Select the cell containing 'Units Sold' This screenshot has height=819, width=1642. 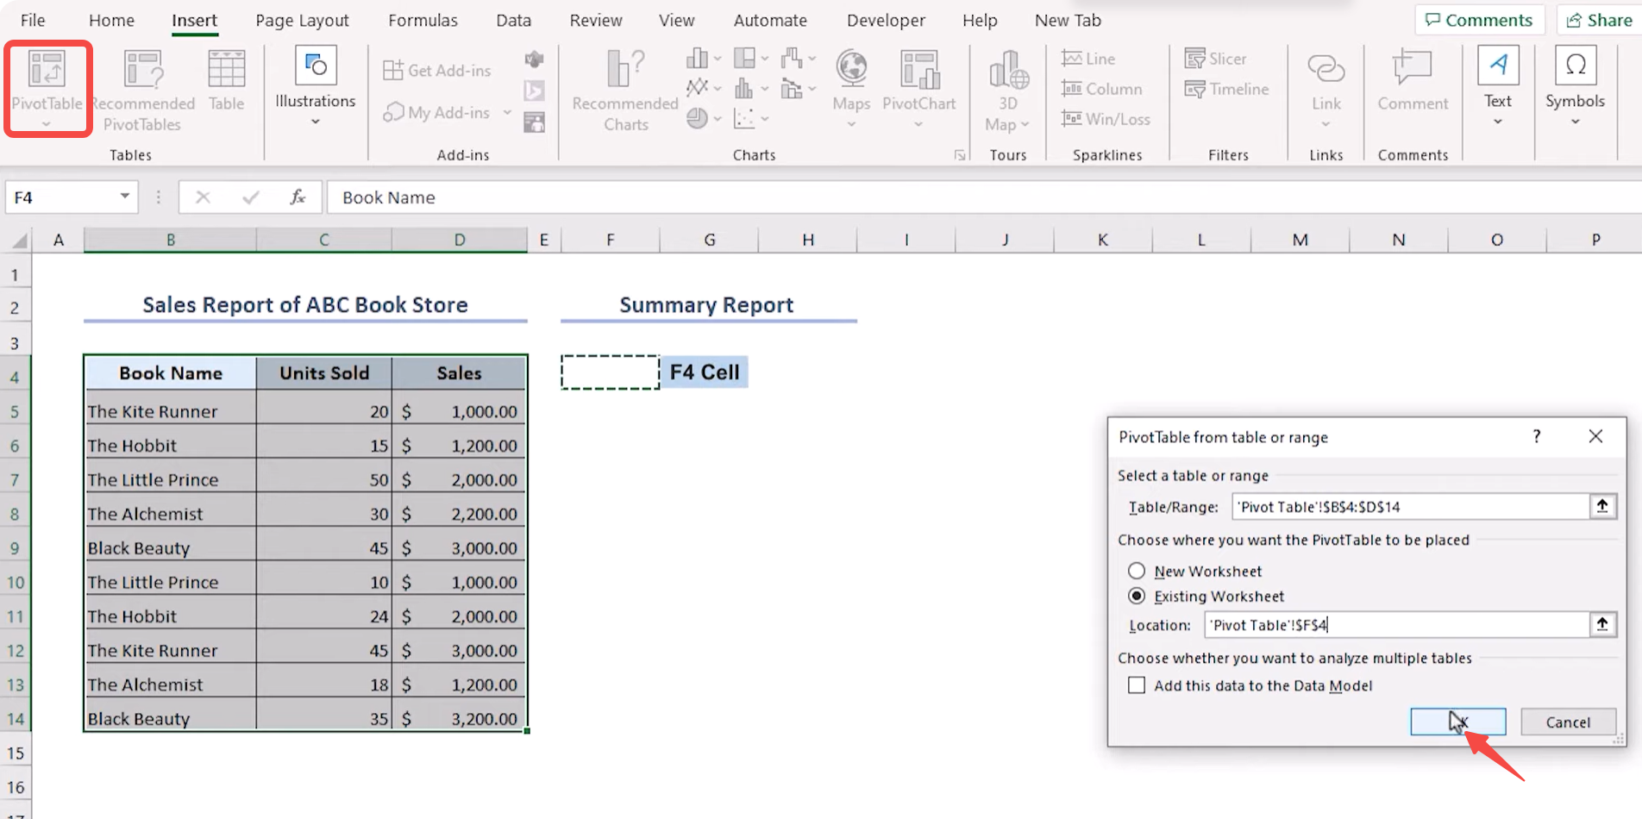pyautogui.click(x=324, y=372)
